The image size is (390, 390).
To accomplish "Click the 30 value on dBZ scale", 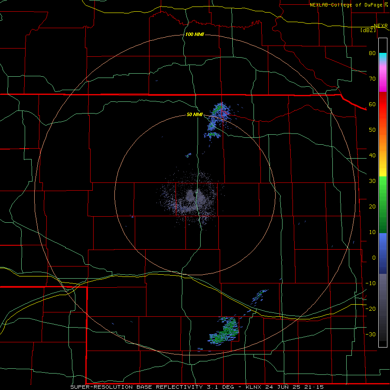I will 372,181.
